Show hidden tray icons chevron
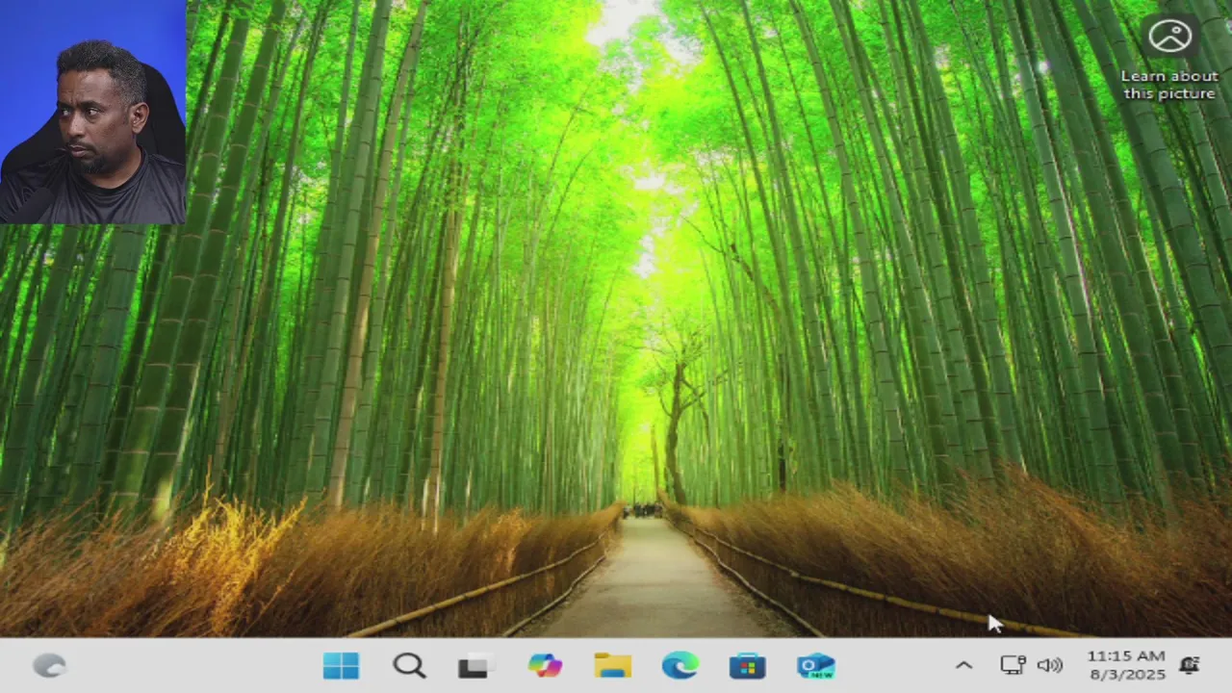1232x693 pixels. coord(963,665)
